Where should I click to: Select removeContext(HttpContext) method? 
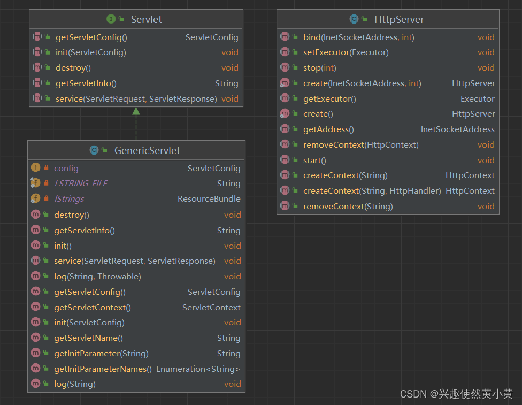(361, 145)
